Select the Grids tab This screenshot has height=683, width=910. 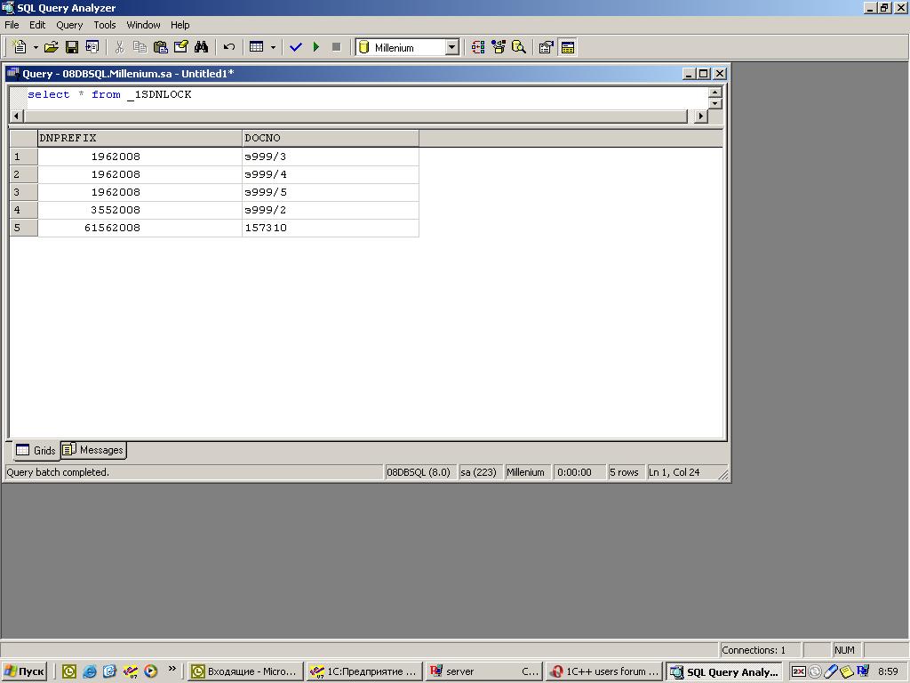[x=36, y=450]
